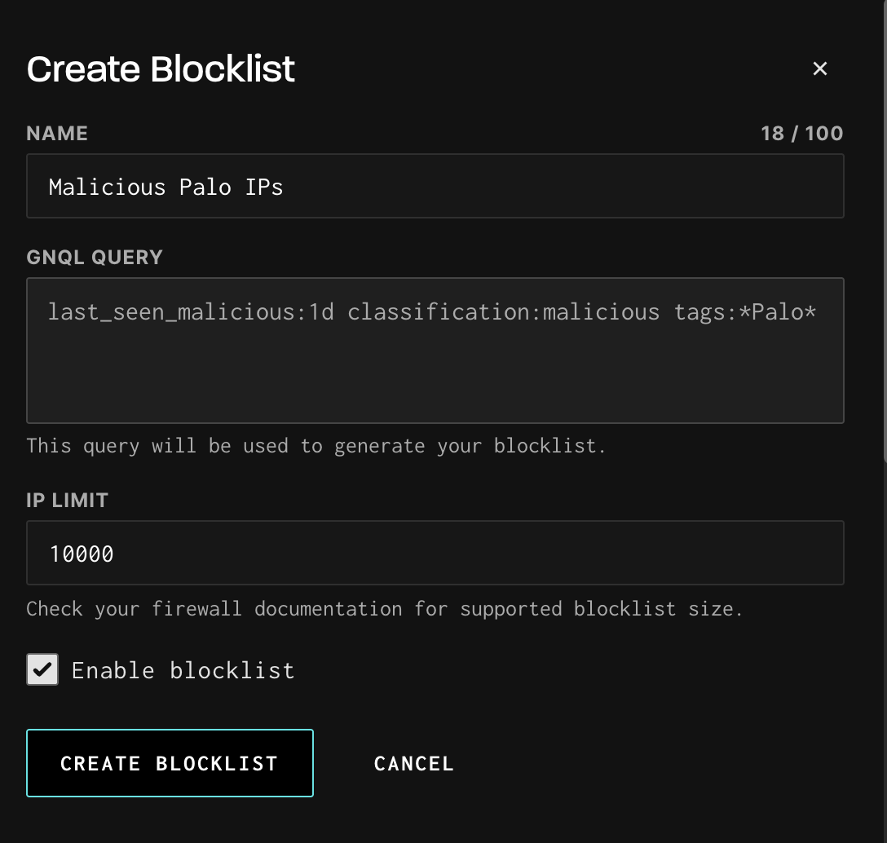Viewport: 887px width, 843px height.
Task: Click the Enable blocklist label text
Action: pos(183,670)
